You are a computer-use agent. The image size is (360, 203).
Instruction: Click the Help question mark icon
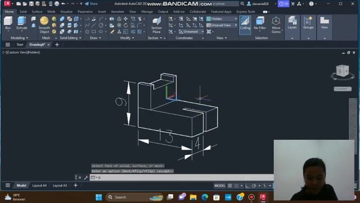pyautogui.click(x=311, y=4)
